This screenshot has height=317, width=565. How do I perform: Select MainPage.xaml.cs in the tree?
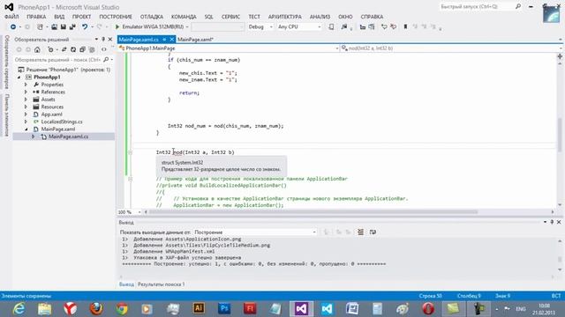68,136
